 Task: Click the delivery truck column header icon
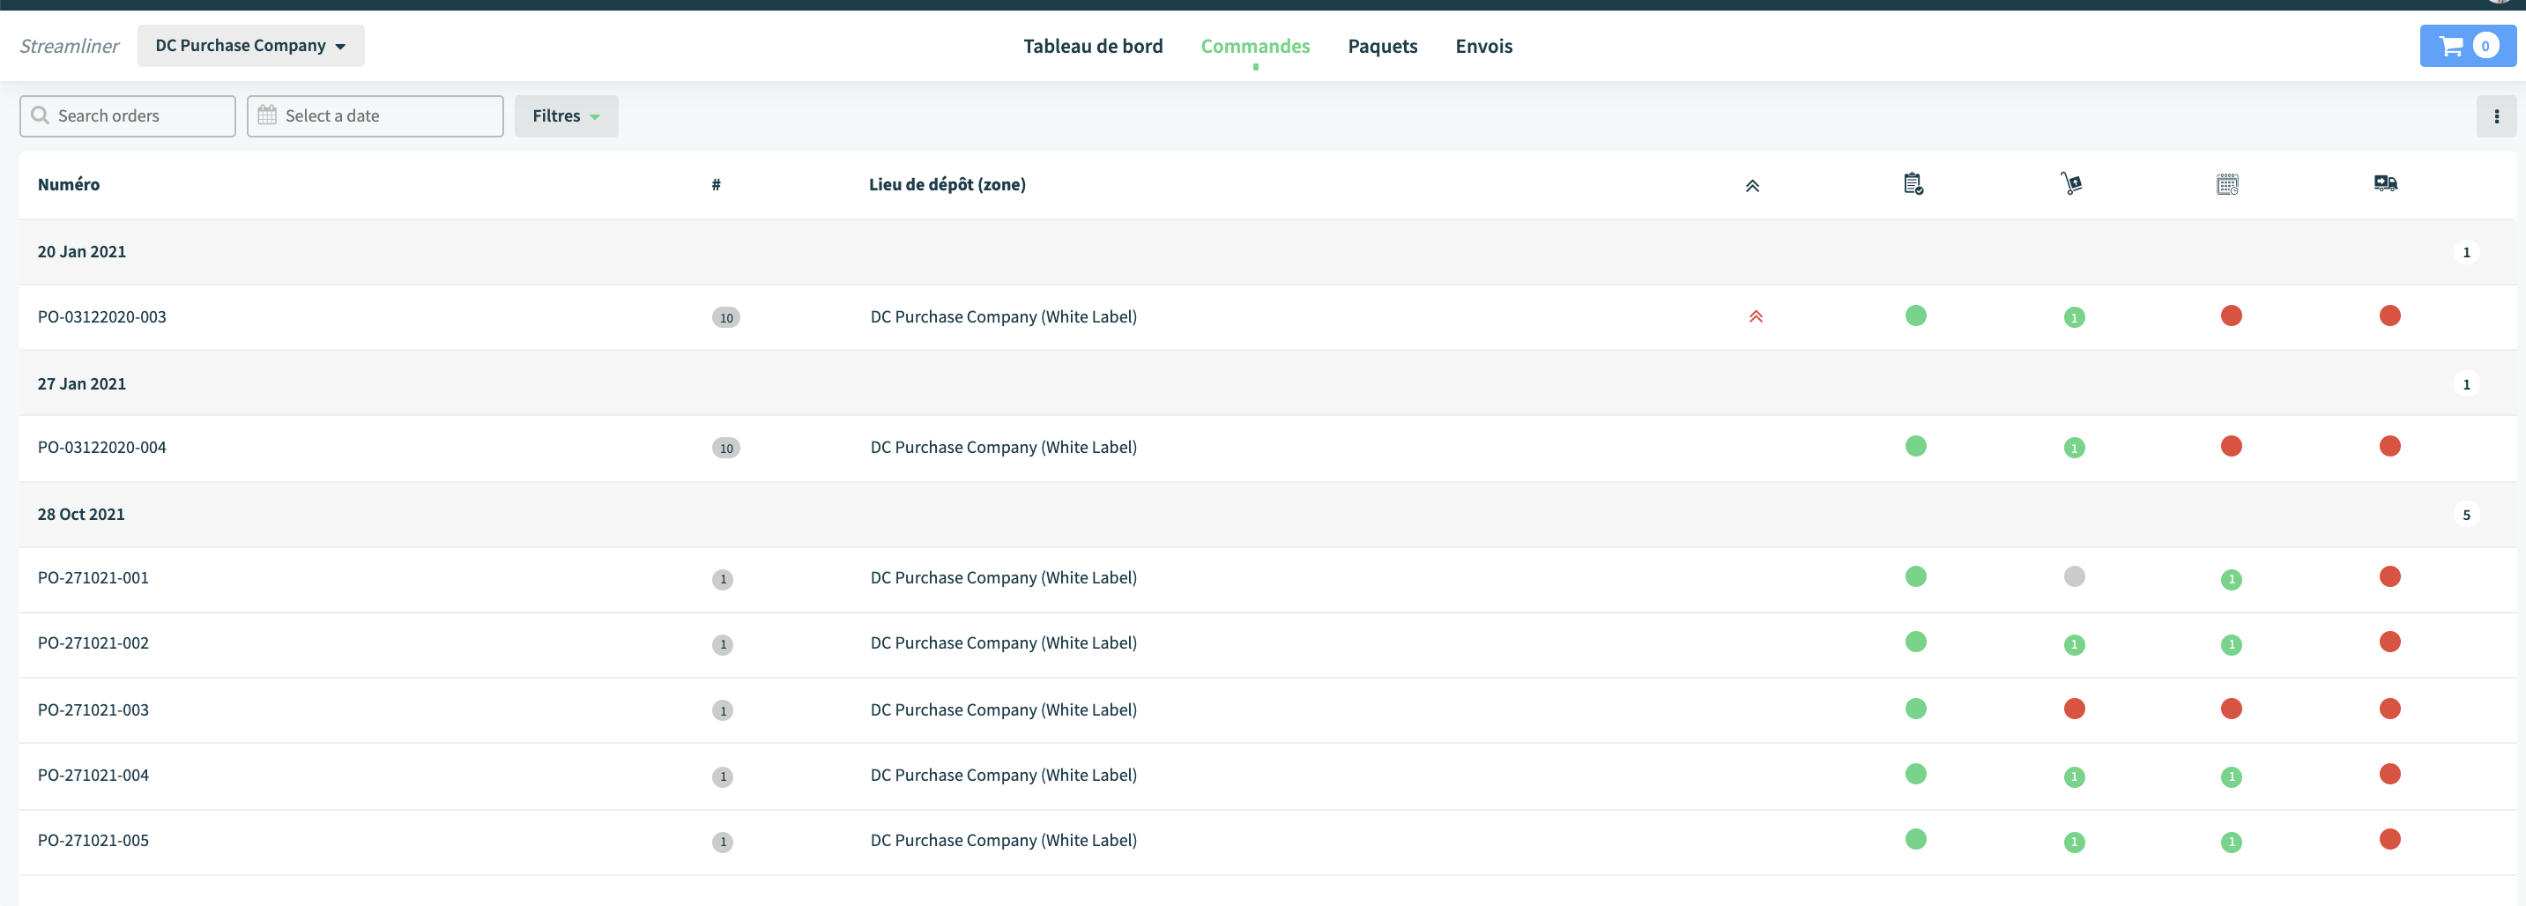[x=2386, y=183]
